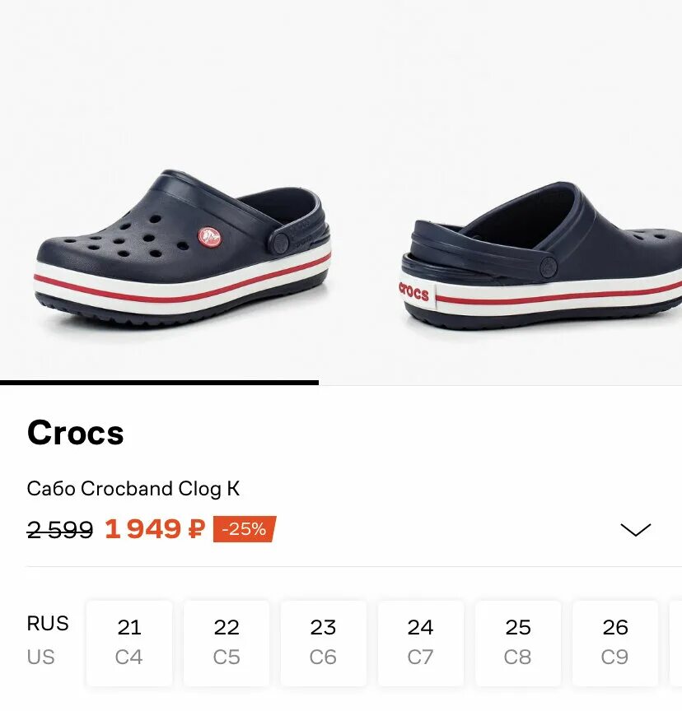
Task: Click the sale price 1 949 ₽
Action: [154, 529]
